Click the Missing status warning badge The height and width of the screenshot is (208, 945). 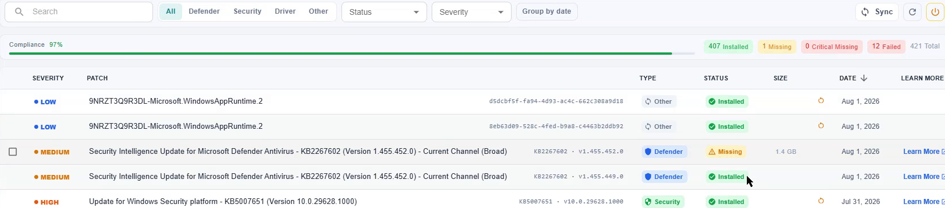[726, 152]
